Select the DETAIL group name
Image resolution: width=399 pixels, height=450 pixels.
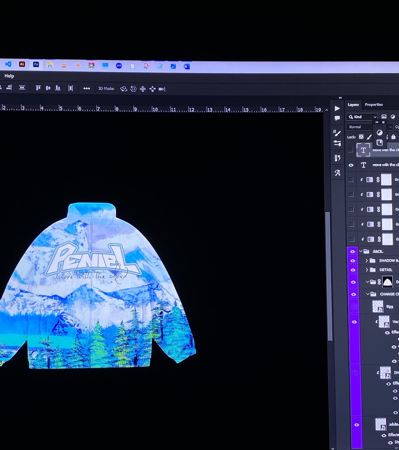point(386,270)
